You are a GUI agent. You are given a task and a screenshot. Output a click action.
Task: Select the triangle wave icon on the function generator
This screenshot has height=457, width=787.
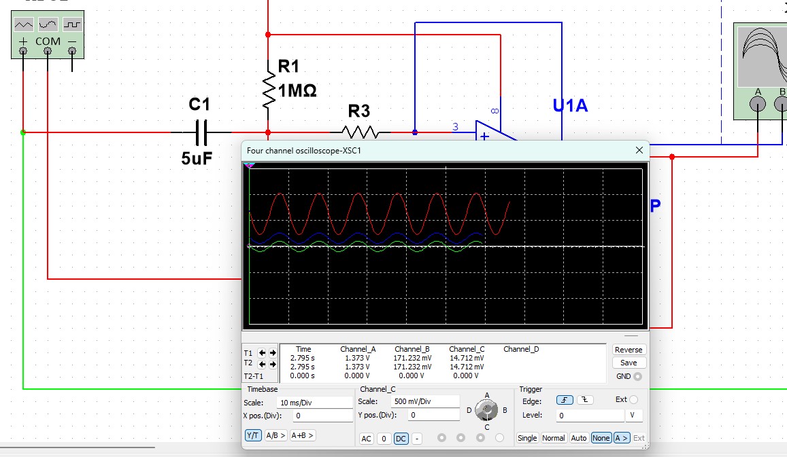click(x=24, y=24)
